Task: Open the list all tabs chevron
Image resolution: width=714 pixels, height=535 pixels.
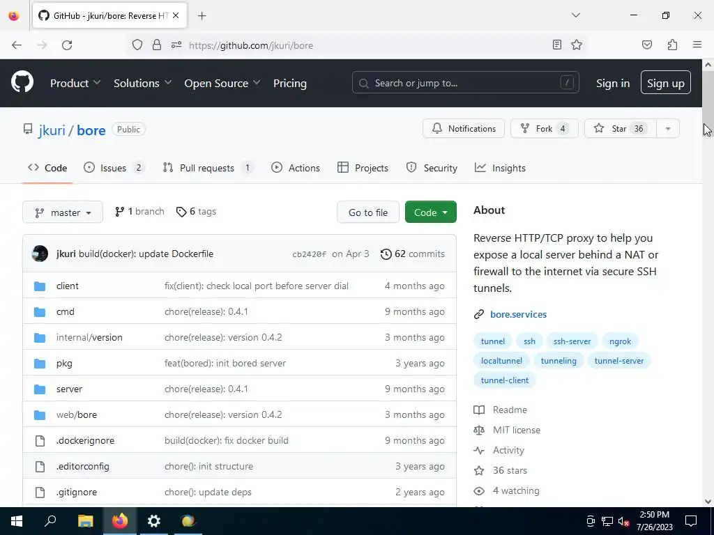Action: [x=575, y=15]
